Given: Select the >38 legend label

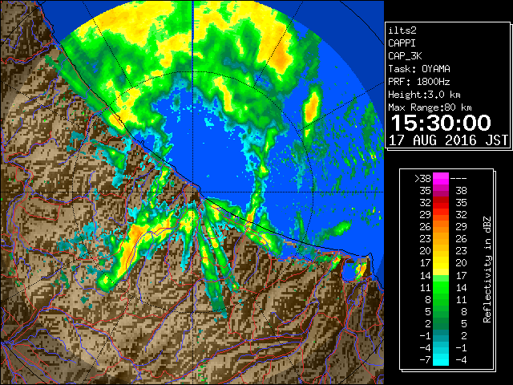Looking at the screenshot, I should 422,179.
